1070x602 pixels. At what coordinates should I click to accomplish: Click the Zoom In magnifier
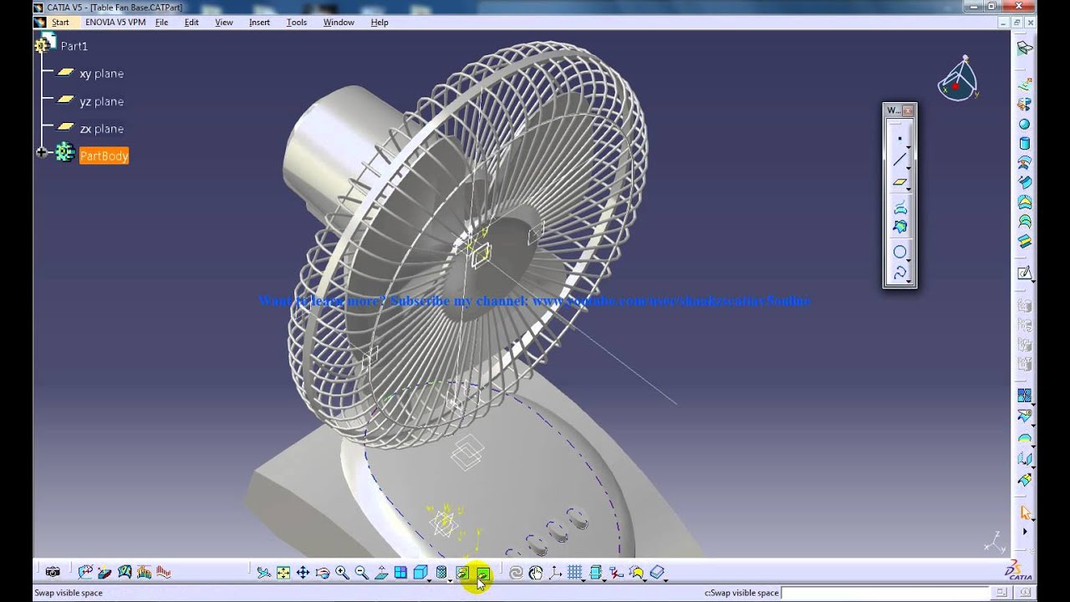click(x=342, y=573)
